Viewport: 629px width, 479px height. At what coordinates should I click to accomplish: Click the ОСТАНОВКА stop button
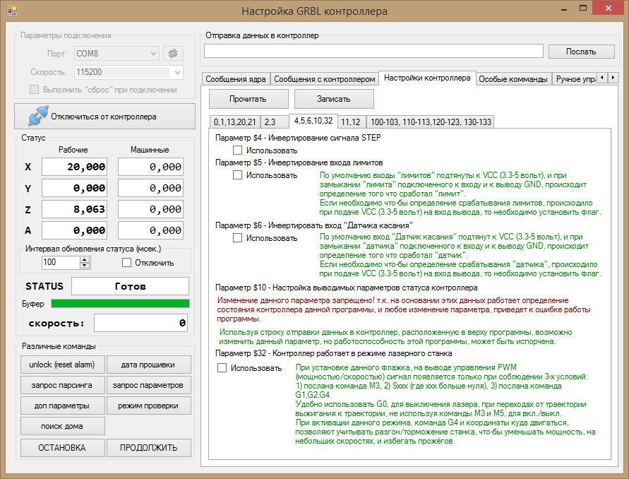tap(62, 448)
